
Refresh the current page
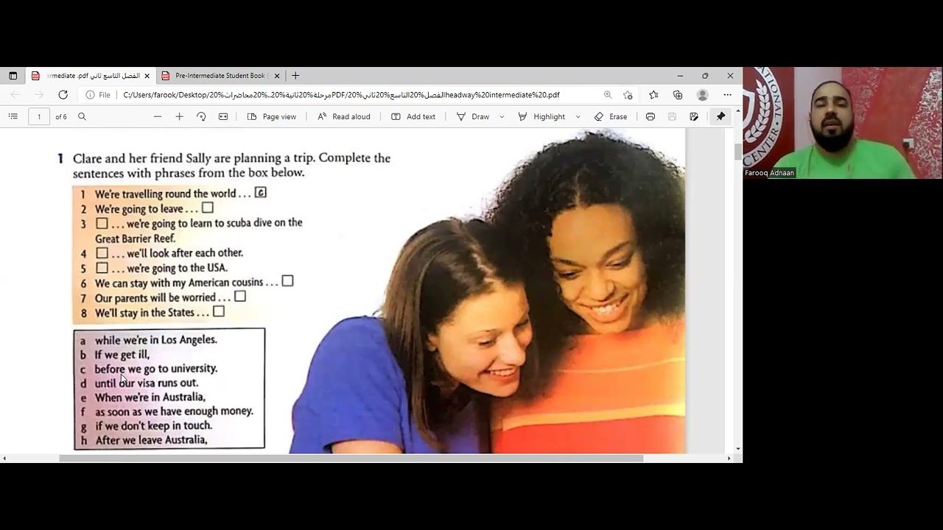(63, 95)
